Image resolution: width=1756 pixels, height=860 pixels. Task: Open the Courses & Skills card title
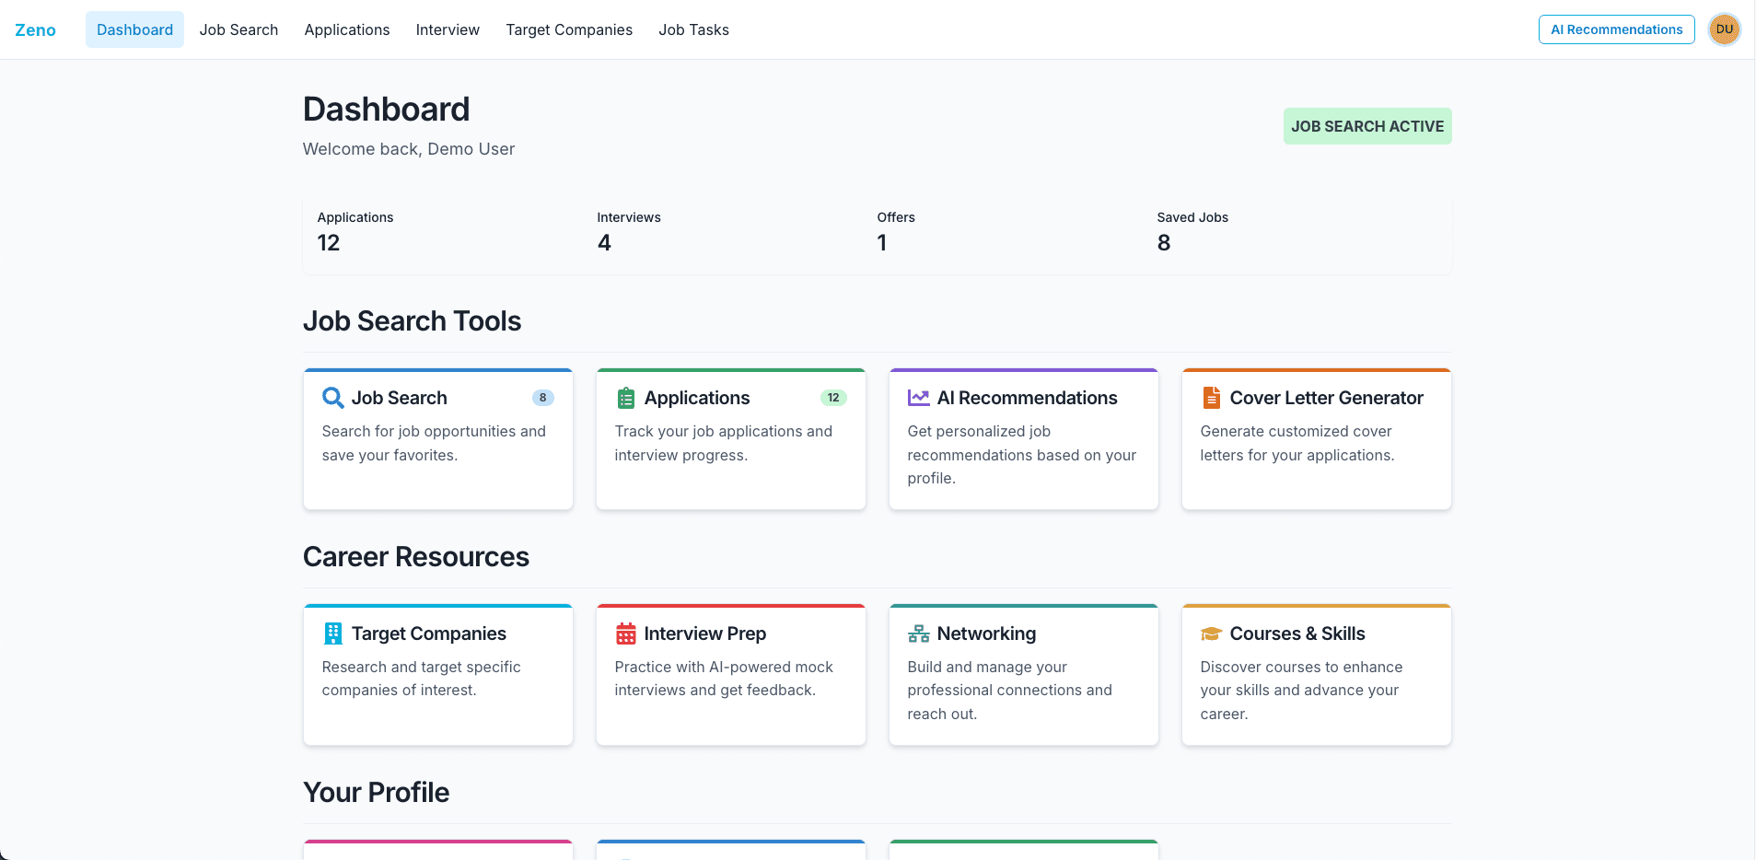point(1297,633)
